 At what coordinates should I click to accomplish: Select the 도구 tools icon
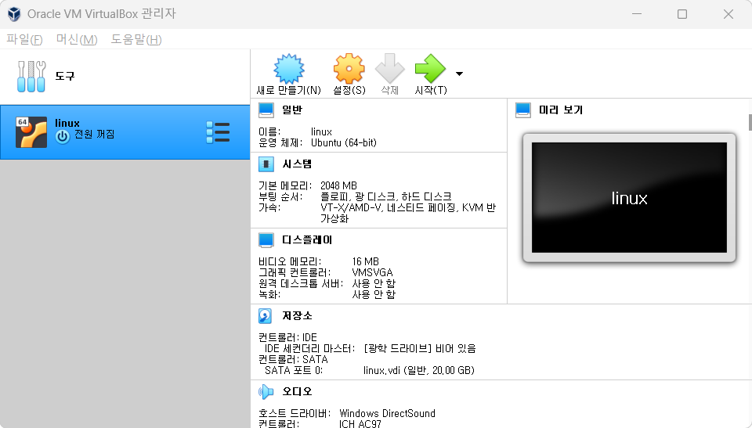coord(31,76)
